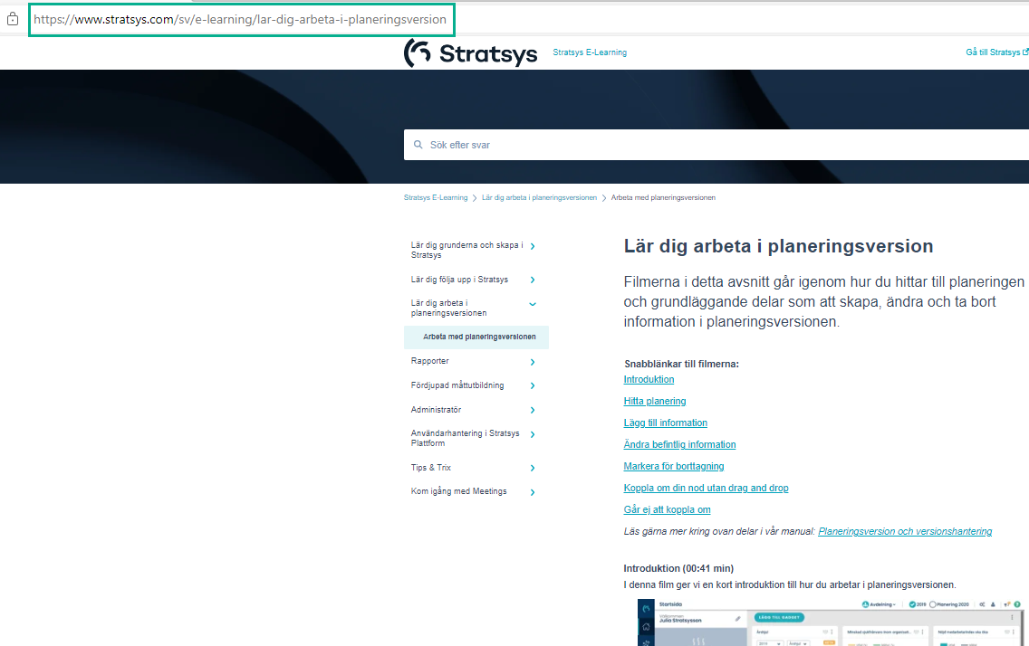Expand the Rapporter sidebar section

click(x=532, y=362)
